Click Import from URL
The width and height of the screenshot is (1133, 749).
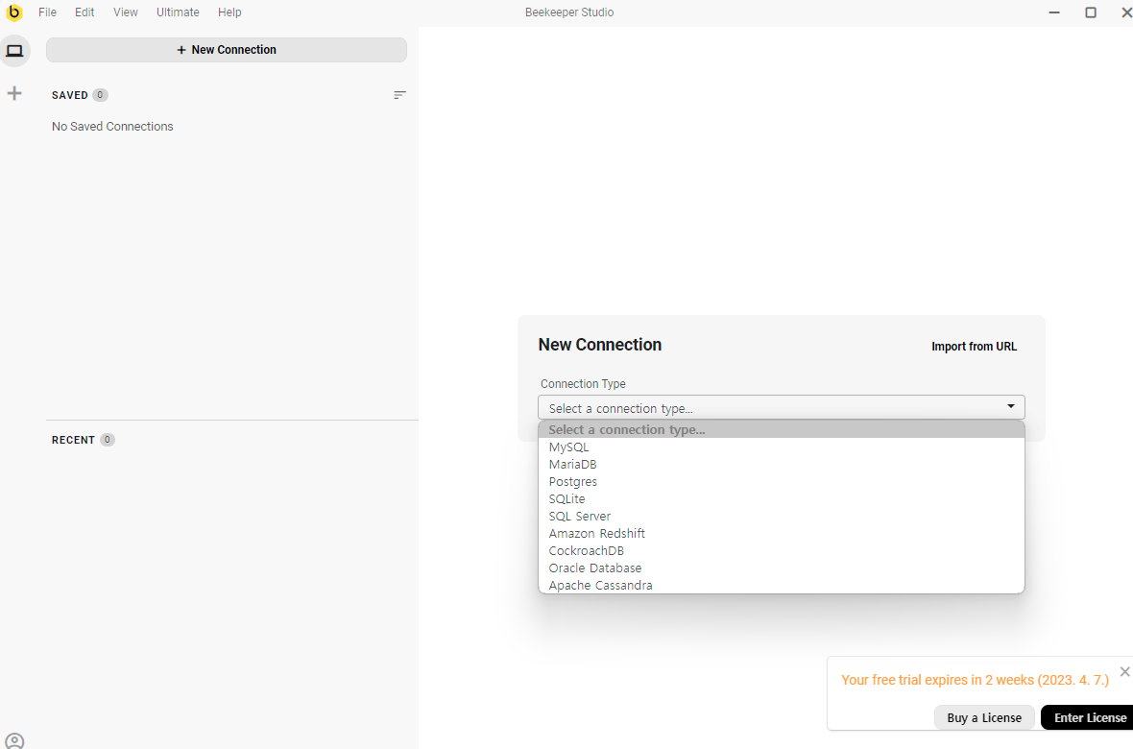(974, 347)
